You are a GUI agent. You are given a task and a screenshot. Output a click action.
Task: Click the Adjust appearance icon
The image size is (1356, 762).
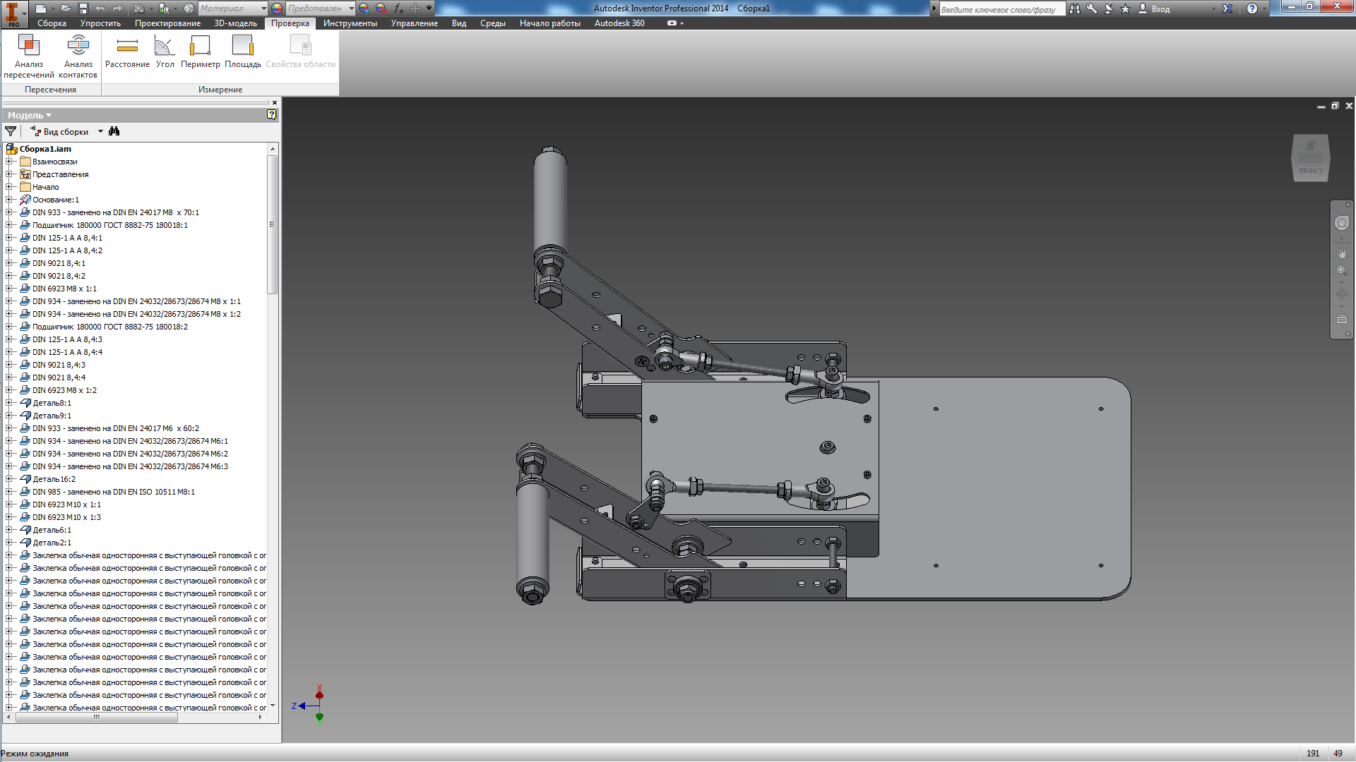click(364, 8)
